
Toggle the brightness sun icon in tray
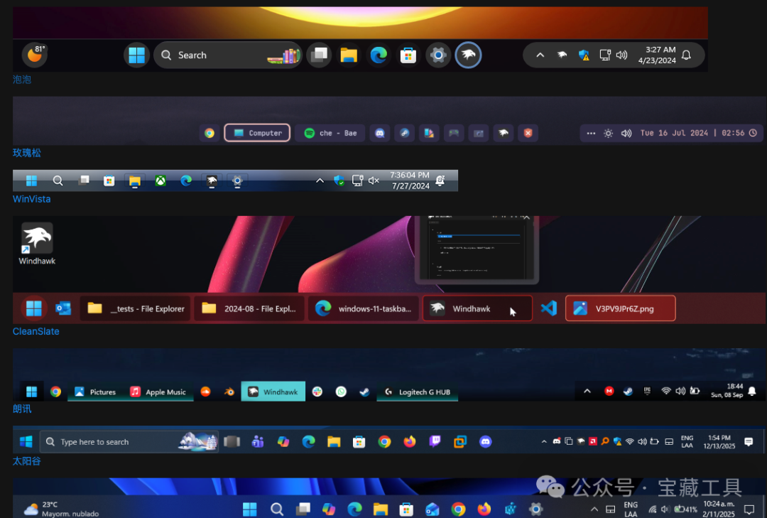(608, 133)
